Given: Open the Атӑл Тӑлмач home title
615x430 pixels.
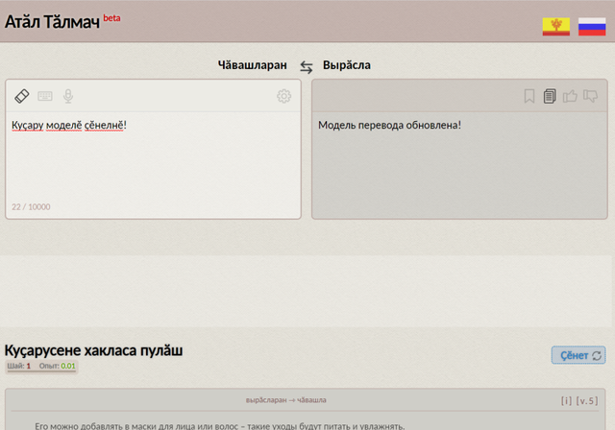Looking at the screenshot, I should pyautogui.click(x=52, y=21).
